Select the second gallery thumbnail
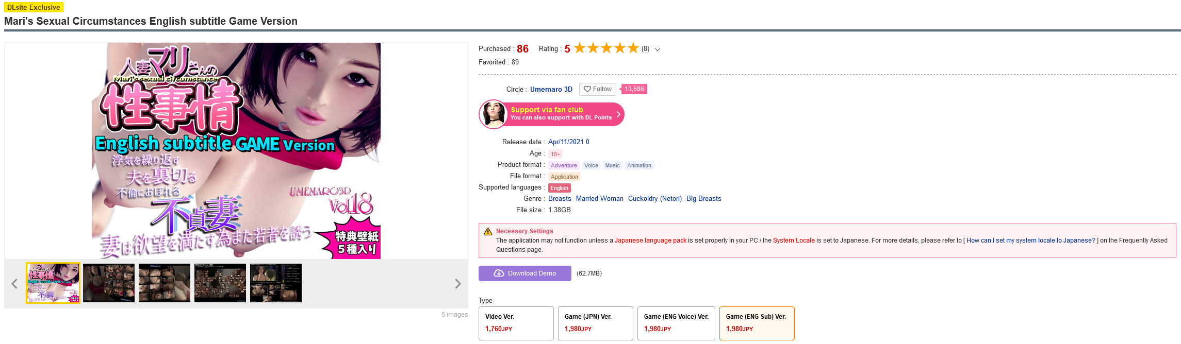1181x344 pixels. coord(109,283)
